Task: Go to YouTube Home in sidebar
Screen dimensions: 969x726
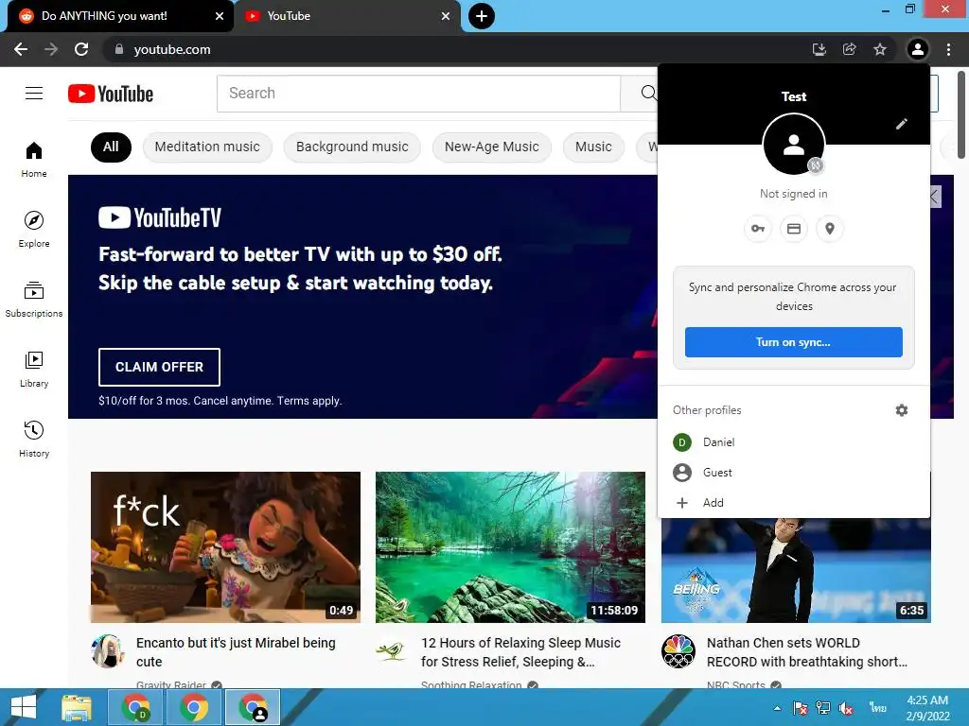Action: coord(34,159)
